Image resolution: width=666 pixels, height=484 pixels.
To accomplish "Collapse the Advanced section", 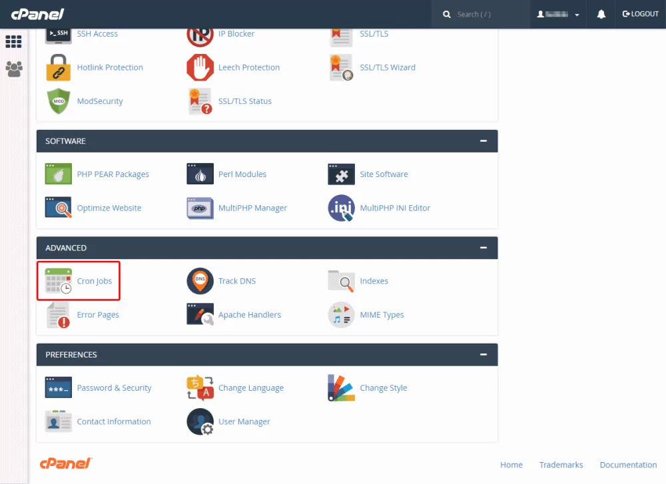I will click(x=484, y=248).
